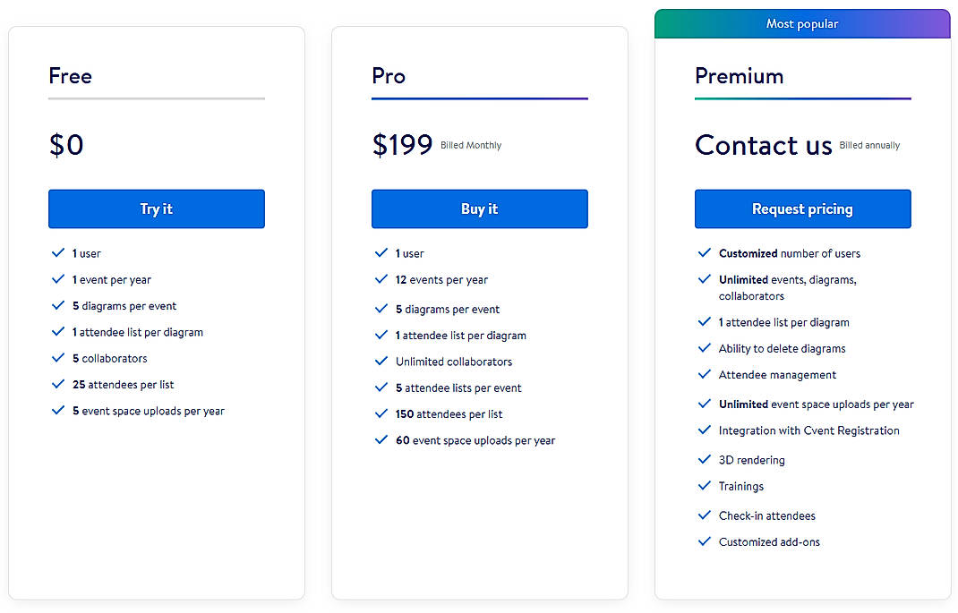Click checkmark next to Customized add-ons
Viewport: 958px width, 613px height.
(704, 541)
